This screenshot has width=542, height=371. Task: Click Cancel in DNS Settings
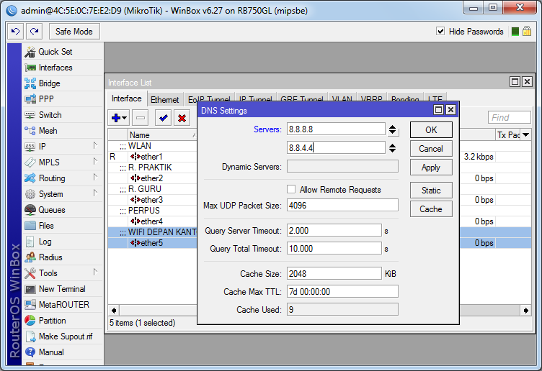(x=431, y=149)
